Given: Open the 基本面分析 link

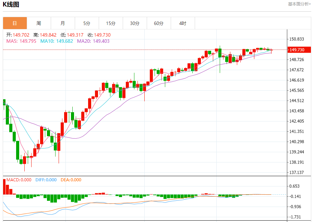Looking at the screenshot, I should click(x=299, y=4).
